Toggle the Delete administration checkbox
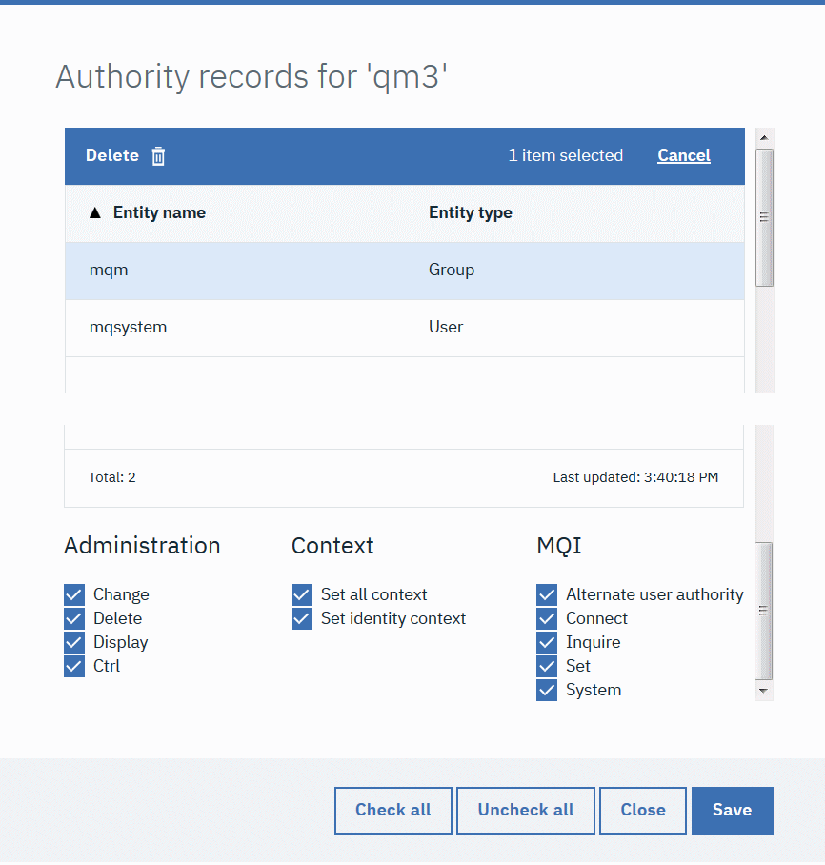 point(74,618)
